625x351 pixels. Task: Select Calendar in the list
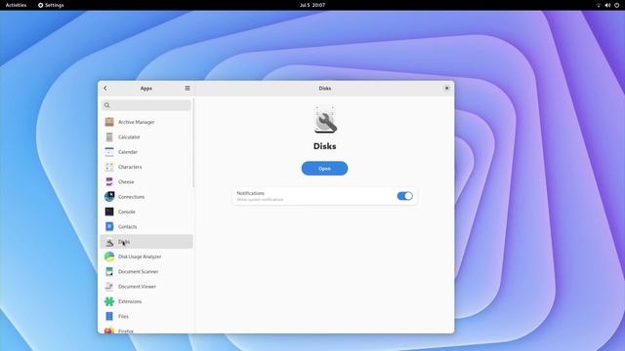pos(146,152)
